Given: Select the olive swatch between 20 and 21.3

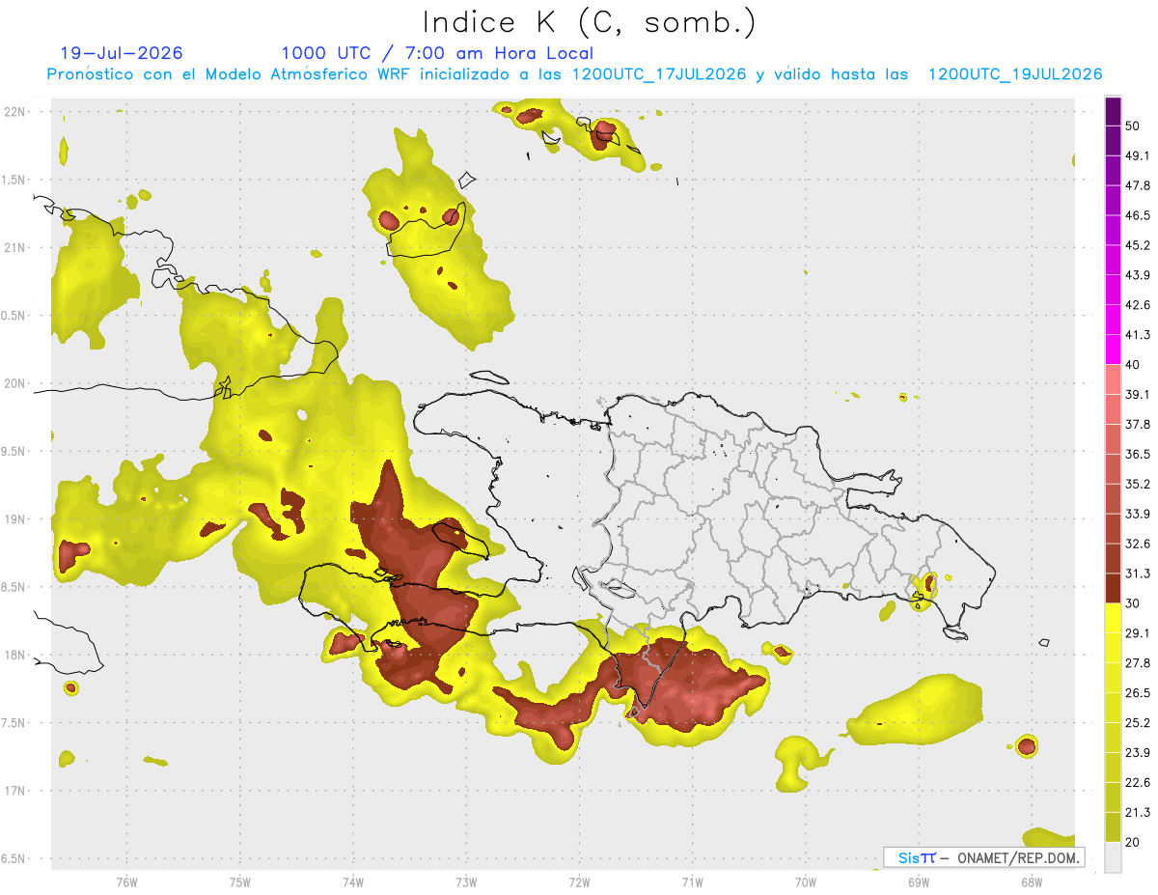Looking at the screenshot, I should point(1113,827).
